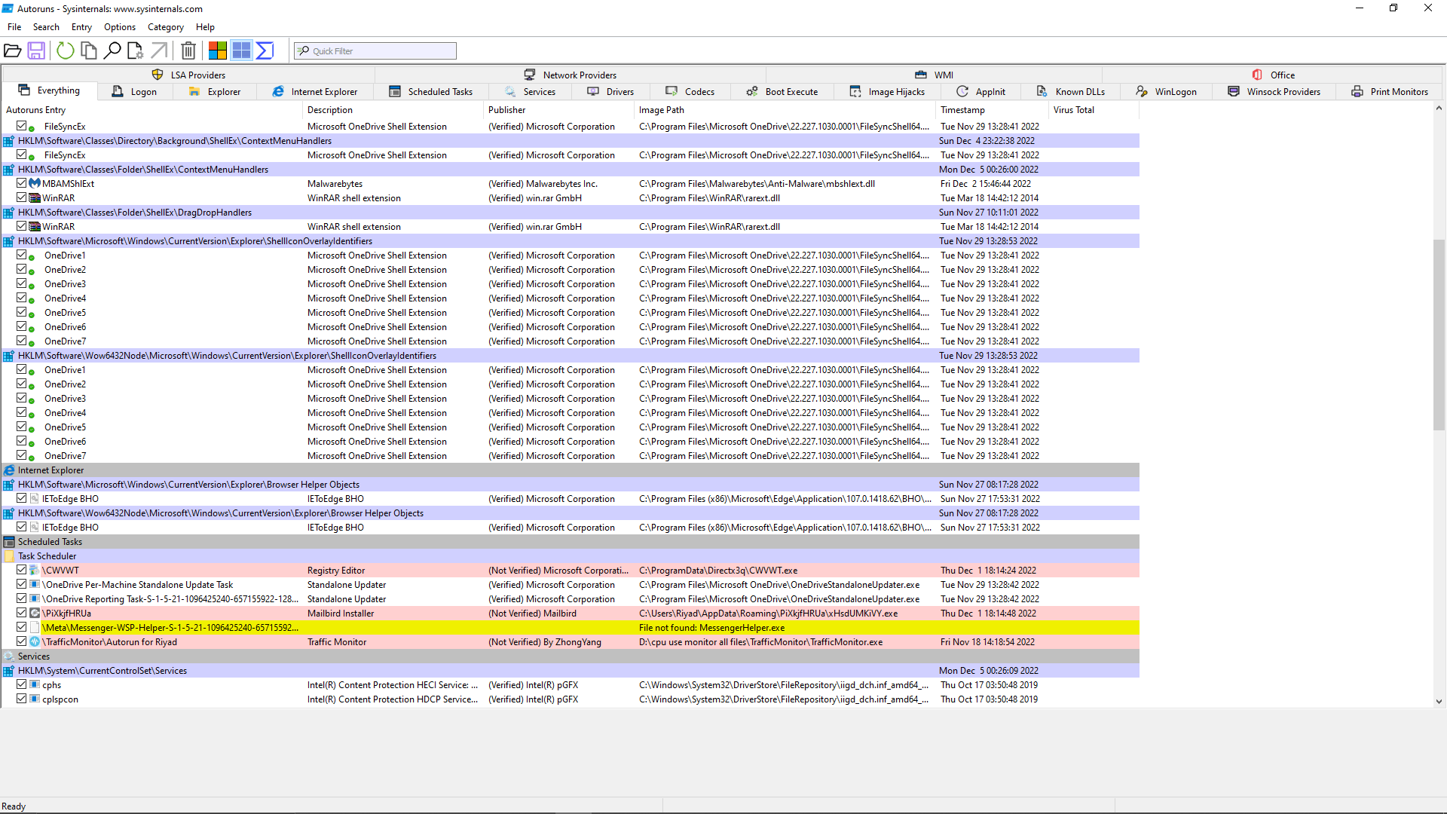
Task: Click the scroll-down arrow of the entries list
Action: click(1439, 701)
